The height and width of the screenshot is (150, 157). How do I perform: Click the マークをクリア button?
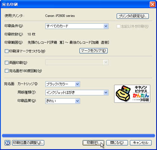click(94, 51)
